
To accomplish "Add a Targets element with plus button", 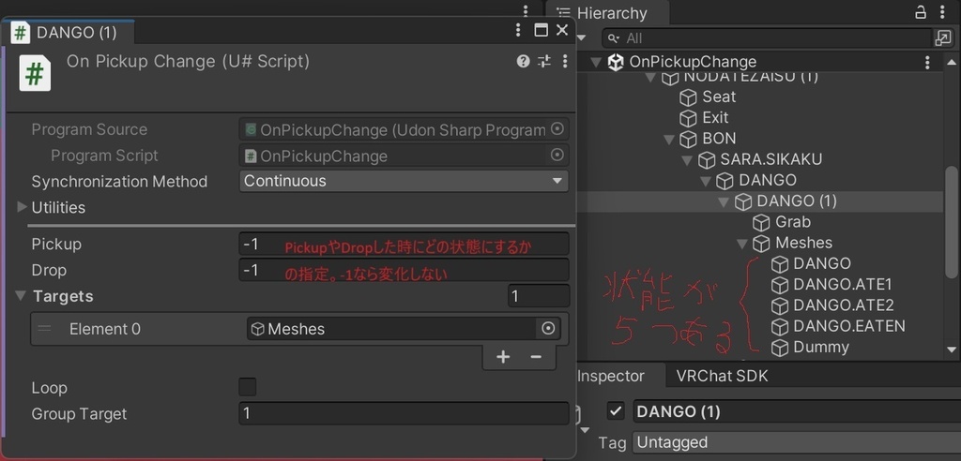I will point(503,357).
